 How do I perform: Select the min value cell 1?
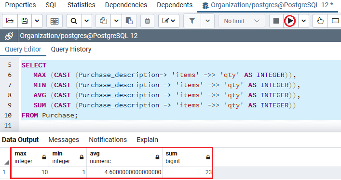tap(68, 172)
